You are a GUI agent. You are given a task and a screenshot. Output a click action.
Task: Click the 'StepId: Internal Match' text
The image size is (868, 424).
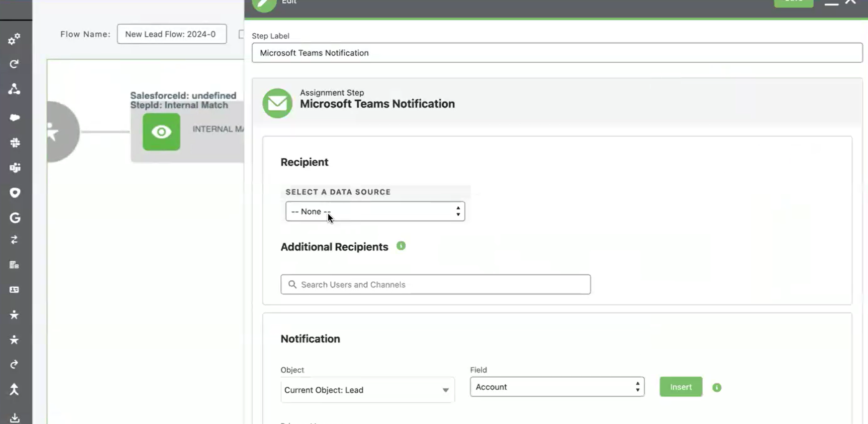pyautogui.click(x=179, y=105)
